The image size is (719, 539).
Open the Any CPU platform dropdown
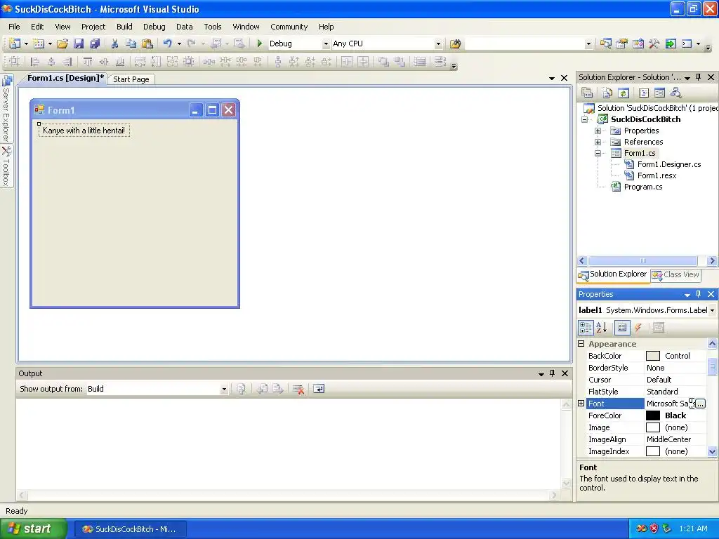[x=438, y=44]
